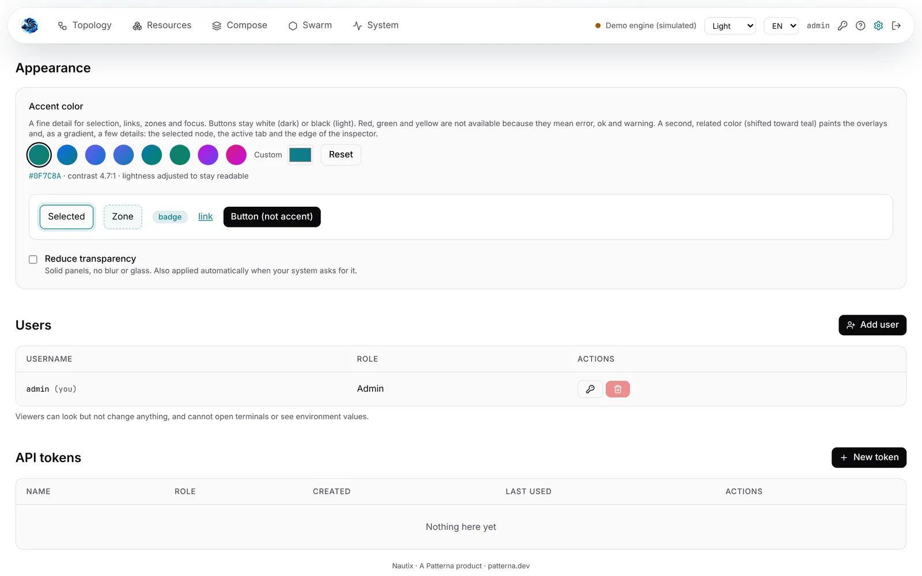Click the CREATED column header
This screenshot has height=576, width=922.
click(332, 491)
